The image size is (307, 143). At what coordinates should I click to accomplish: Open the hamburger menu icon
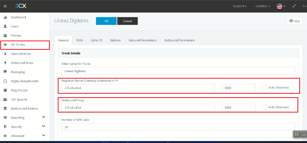point(5,6)
